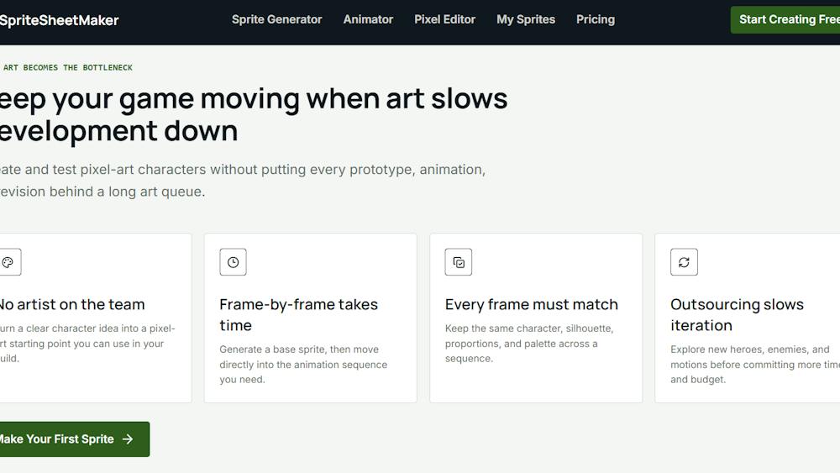Go to the Animator page
This screenshot has height=473, width=840.
368,19
